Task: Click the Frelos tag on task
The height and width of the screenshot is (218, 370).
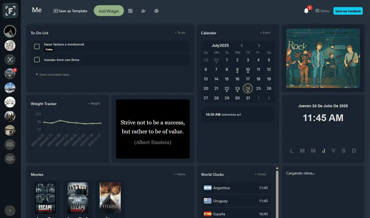Action: (x=49, y=49)
